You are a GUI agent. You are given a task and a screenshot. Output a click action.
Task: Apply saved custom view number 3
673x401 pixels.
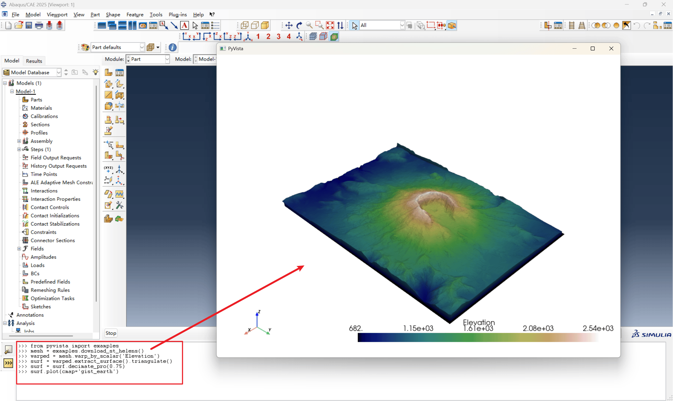click(x=279, y=37)
